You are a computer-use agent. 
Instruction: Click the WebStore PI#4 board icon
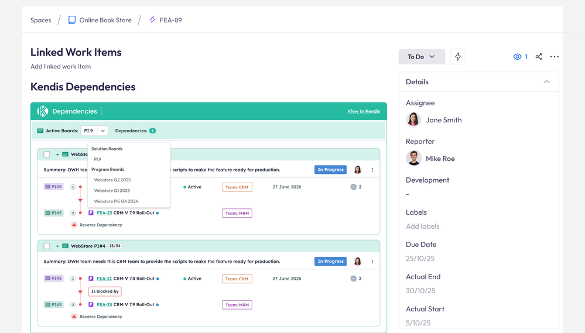(65, 246)
